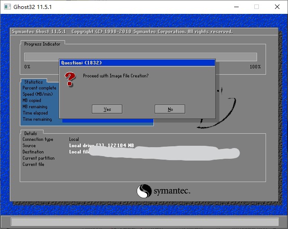Viewport: 288px width, 229px height.
Task: Confirm image creation with the Yes button
Action: pyautogui.click(x=107, y=109)
